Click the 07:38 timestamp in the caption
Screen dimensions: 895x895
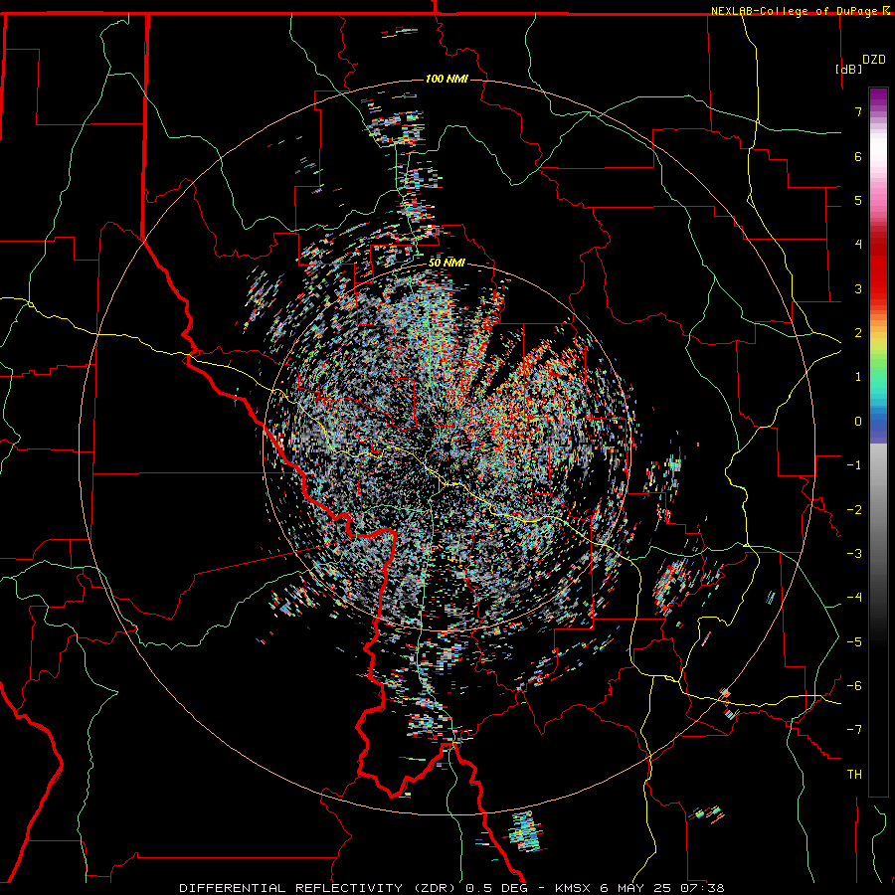click(x=703, y=888)
